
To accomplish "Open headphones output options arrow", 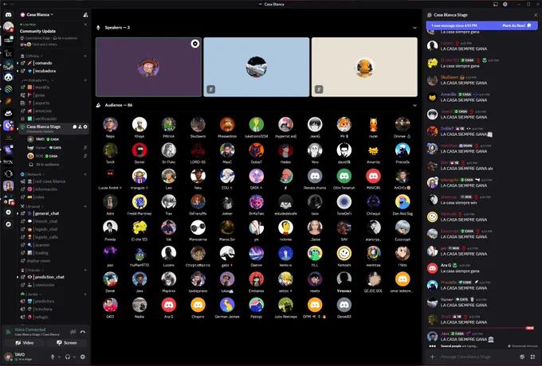I will click(74, 357).
